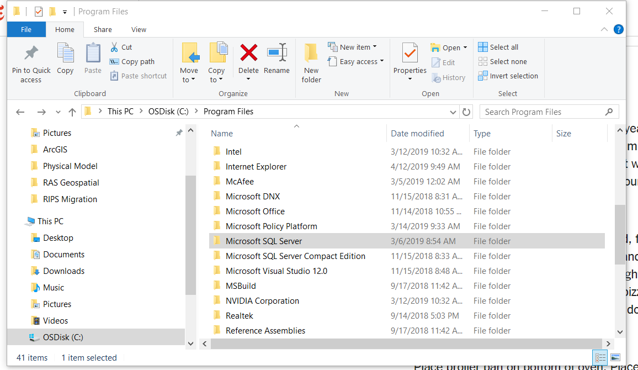
Task: Click Invert selection
Action: coord(508,76)
